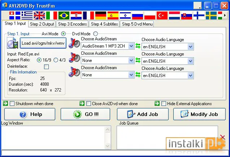The height and width of the screenshot is (157, 230).
Task: Select the Netherlands flag language
Action: click(x=174, y=15)
